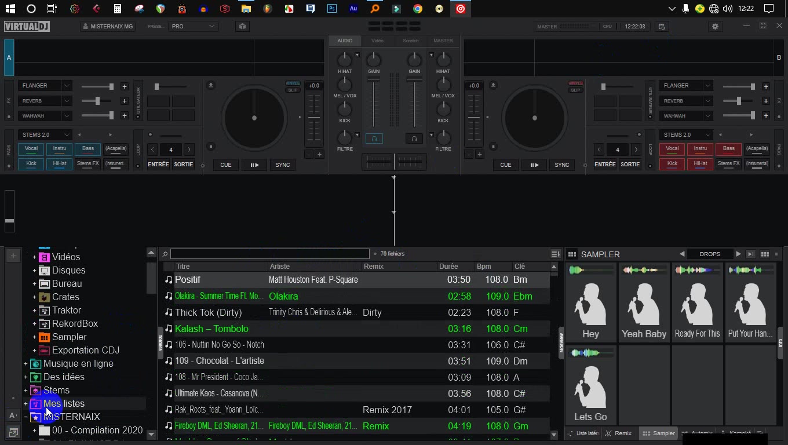
Task: Toggle Vinyle mode on deck A
Action: click(x=293, y=83)
